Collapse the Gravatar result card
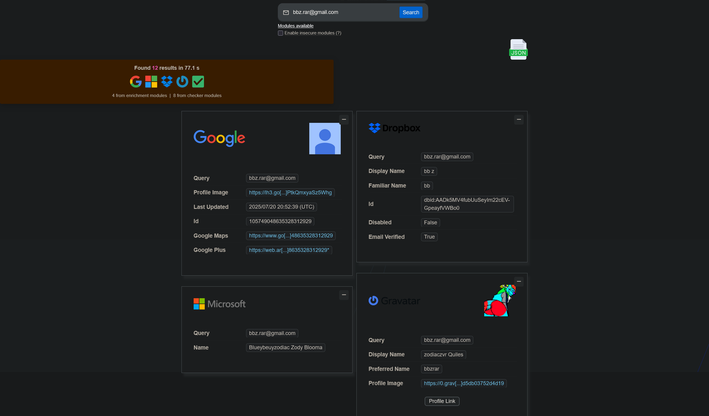The image size is (709, 416). [519, 282]
